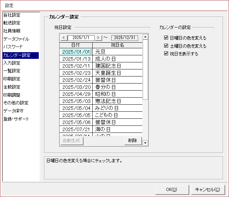Select データ保守 in the list
Screen dimensions: 229x197
pos(13,111)
